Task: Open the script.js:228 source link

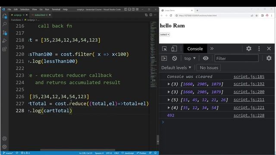Action: click(249, 115)
